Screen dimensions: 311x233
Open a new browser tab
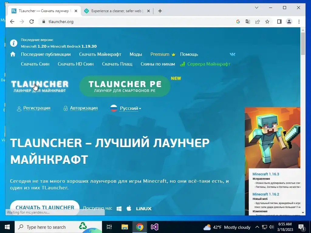click(x=160, y=11)
